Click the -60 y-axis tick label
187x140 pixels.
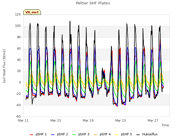(18, 116)
